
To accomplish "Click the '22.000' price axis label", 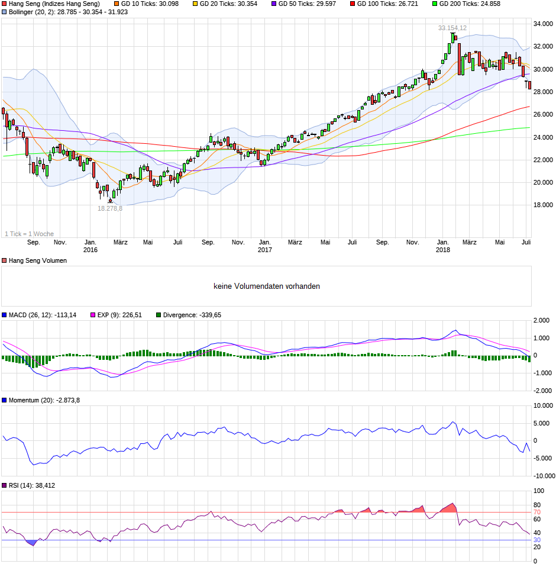I will click(543, 160).
